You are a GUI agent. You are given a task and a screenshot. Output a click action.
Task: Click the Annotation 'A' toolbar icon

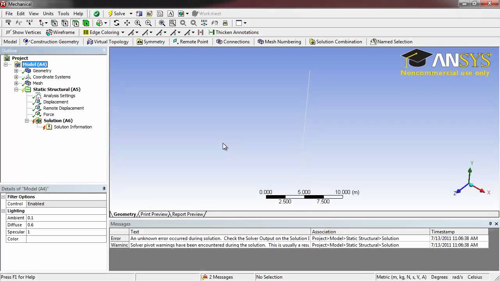[171, 14]
